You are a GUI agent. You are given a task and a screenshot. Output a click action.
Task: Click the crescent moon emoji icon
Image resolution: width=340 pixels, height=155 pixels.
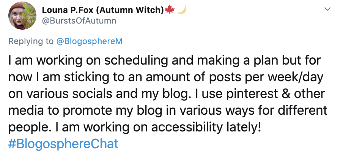tap(182, 9)
